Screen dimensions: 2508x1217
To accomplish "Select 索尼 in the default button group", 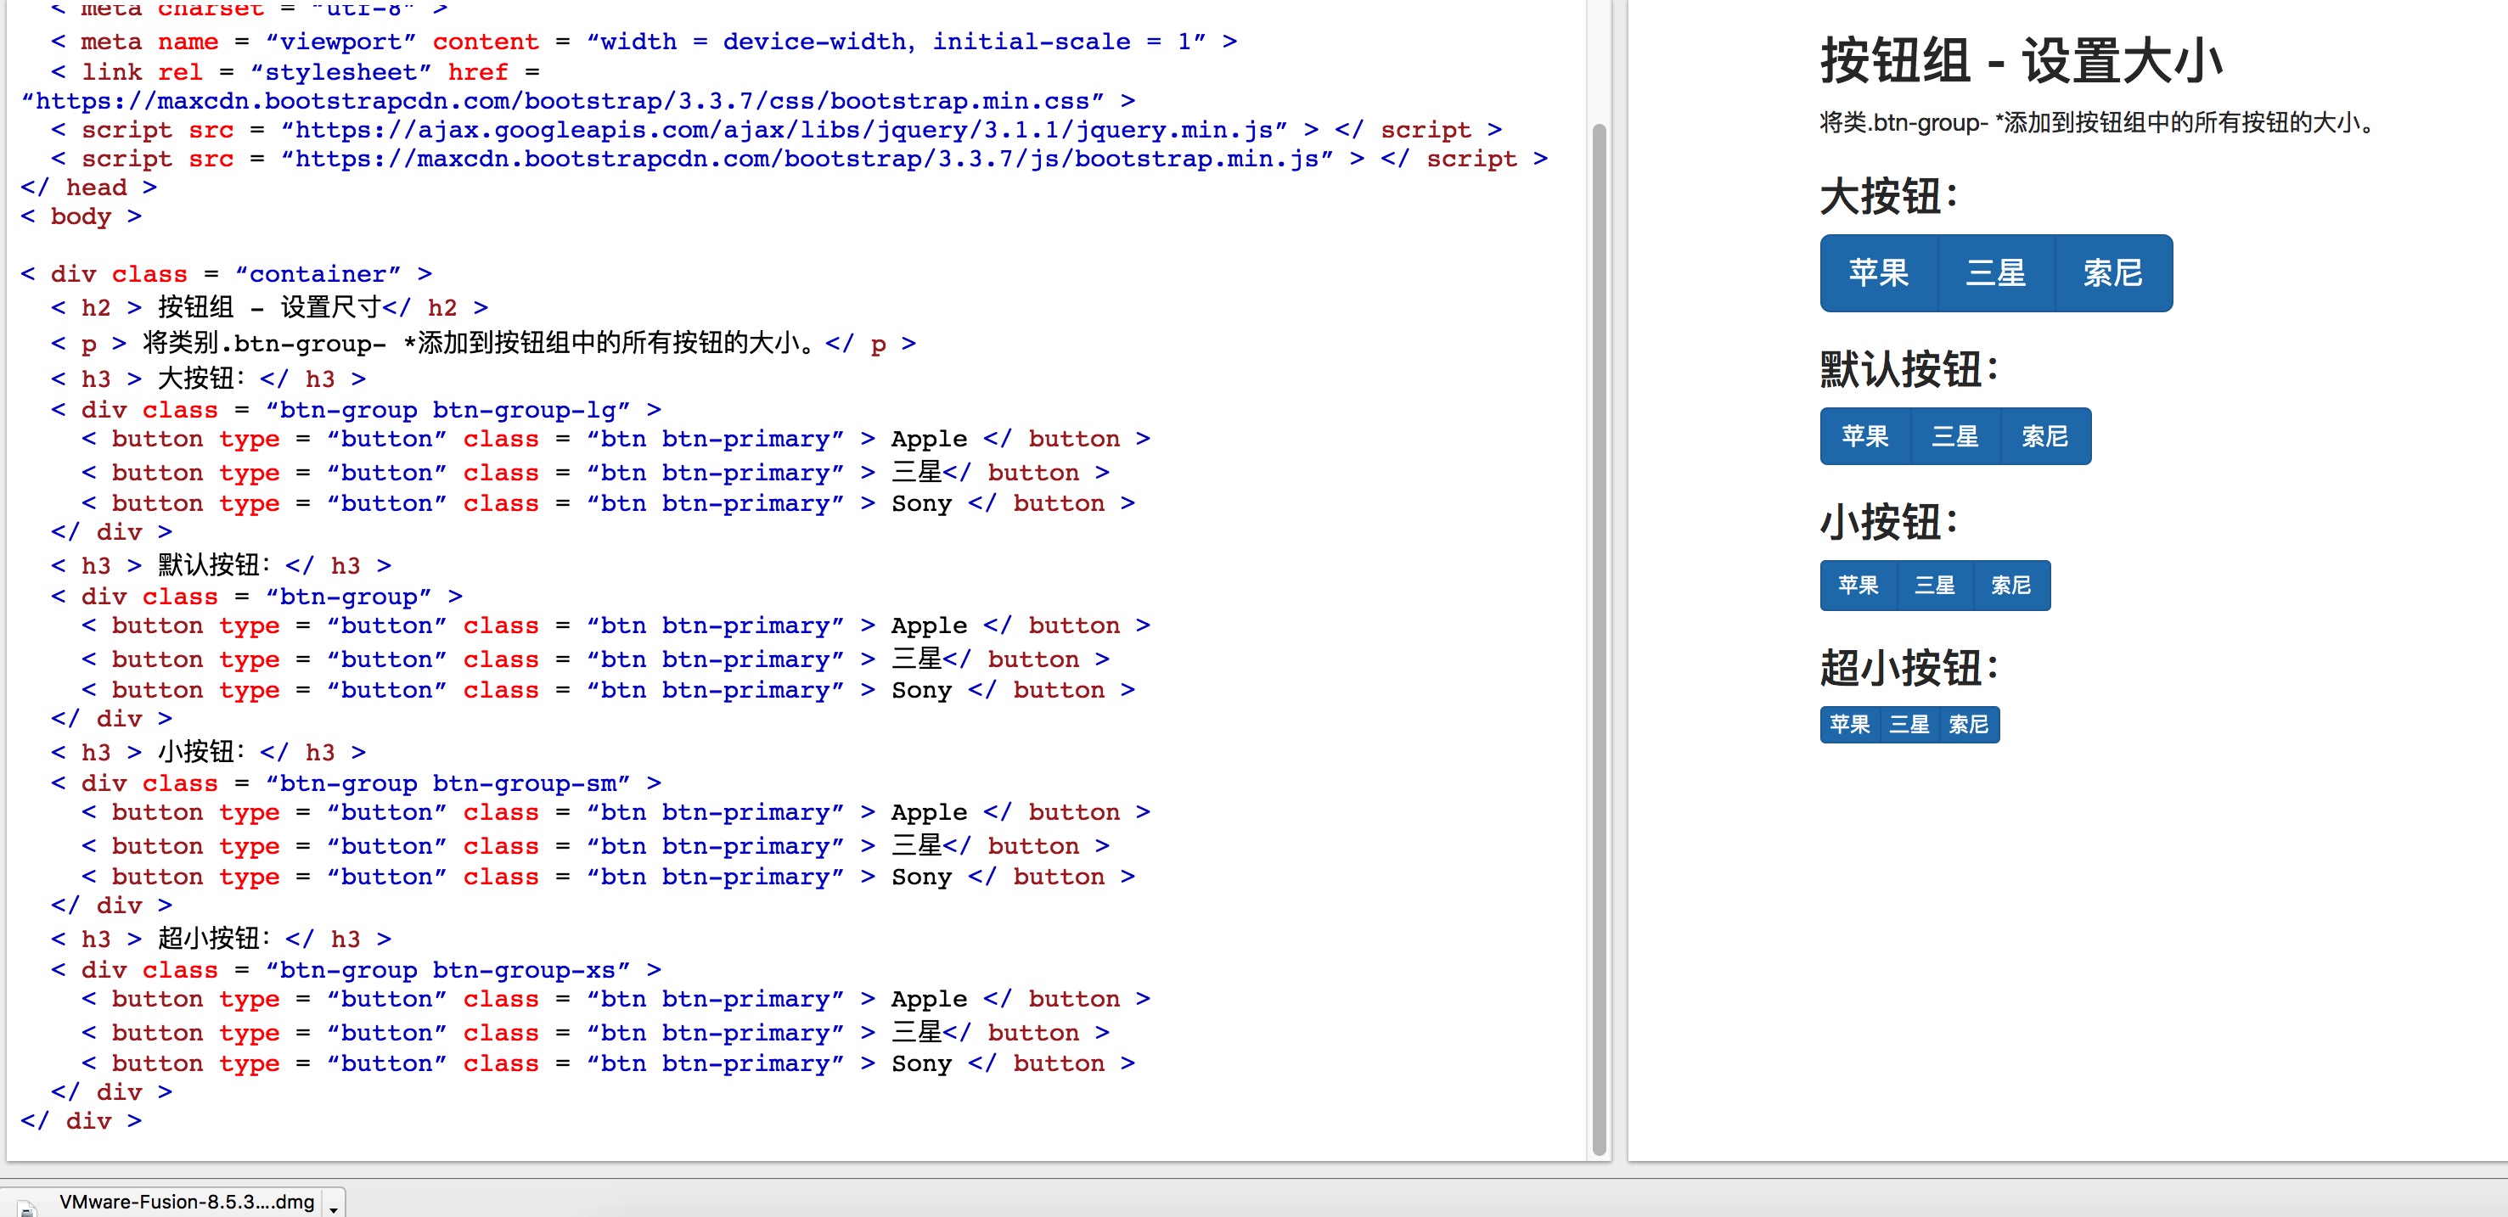I will (2045, 437).
